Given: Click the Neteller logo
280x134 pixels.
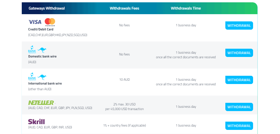Looking at the screenshot, I should pyautogui.click(x=41, y=103).
